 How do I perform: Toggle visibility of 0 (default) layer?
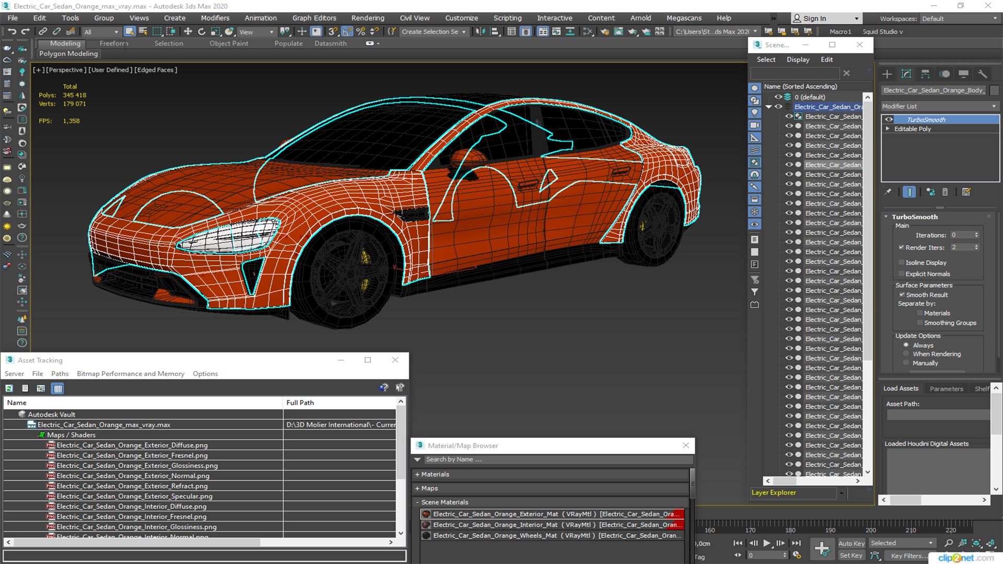click(778, 97)
